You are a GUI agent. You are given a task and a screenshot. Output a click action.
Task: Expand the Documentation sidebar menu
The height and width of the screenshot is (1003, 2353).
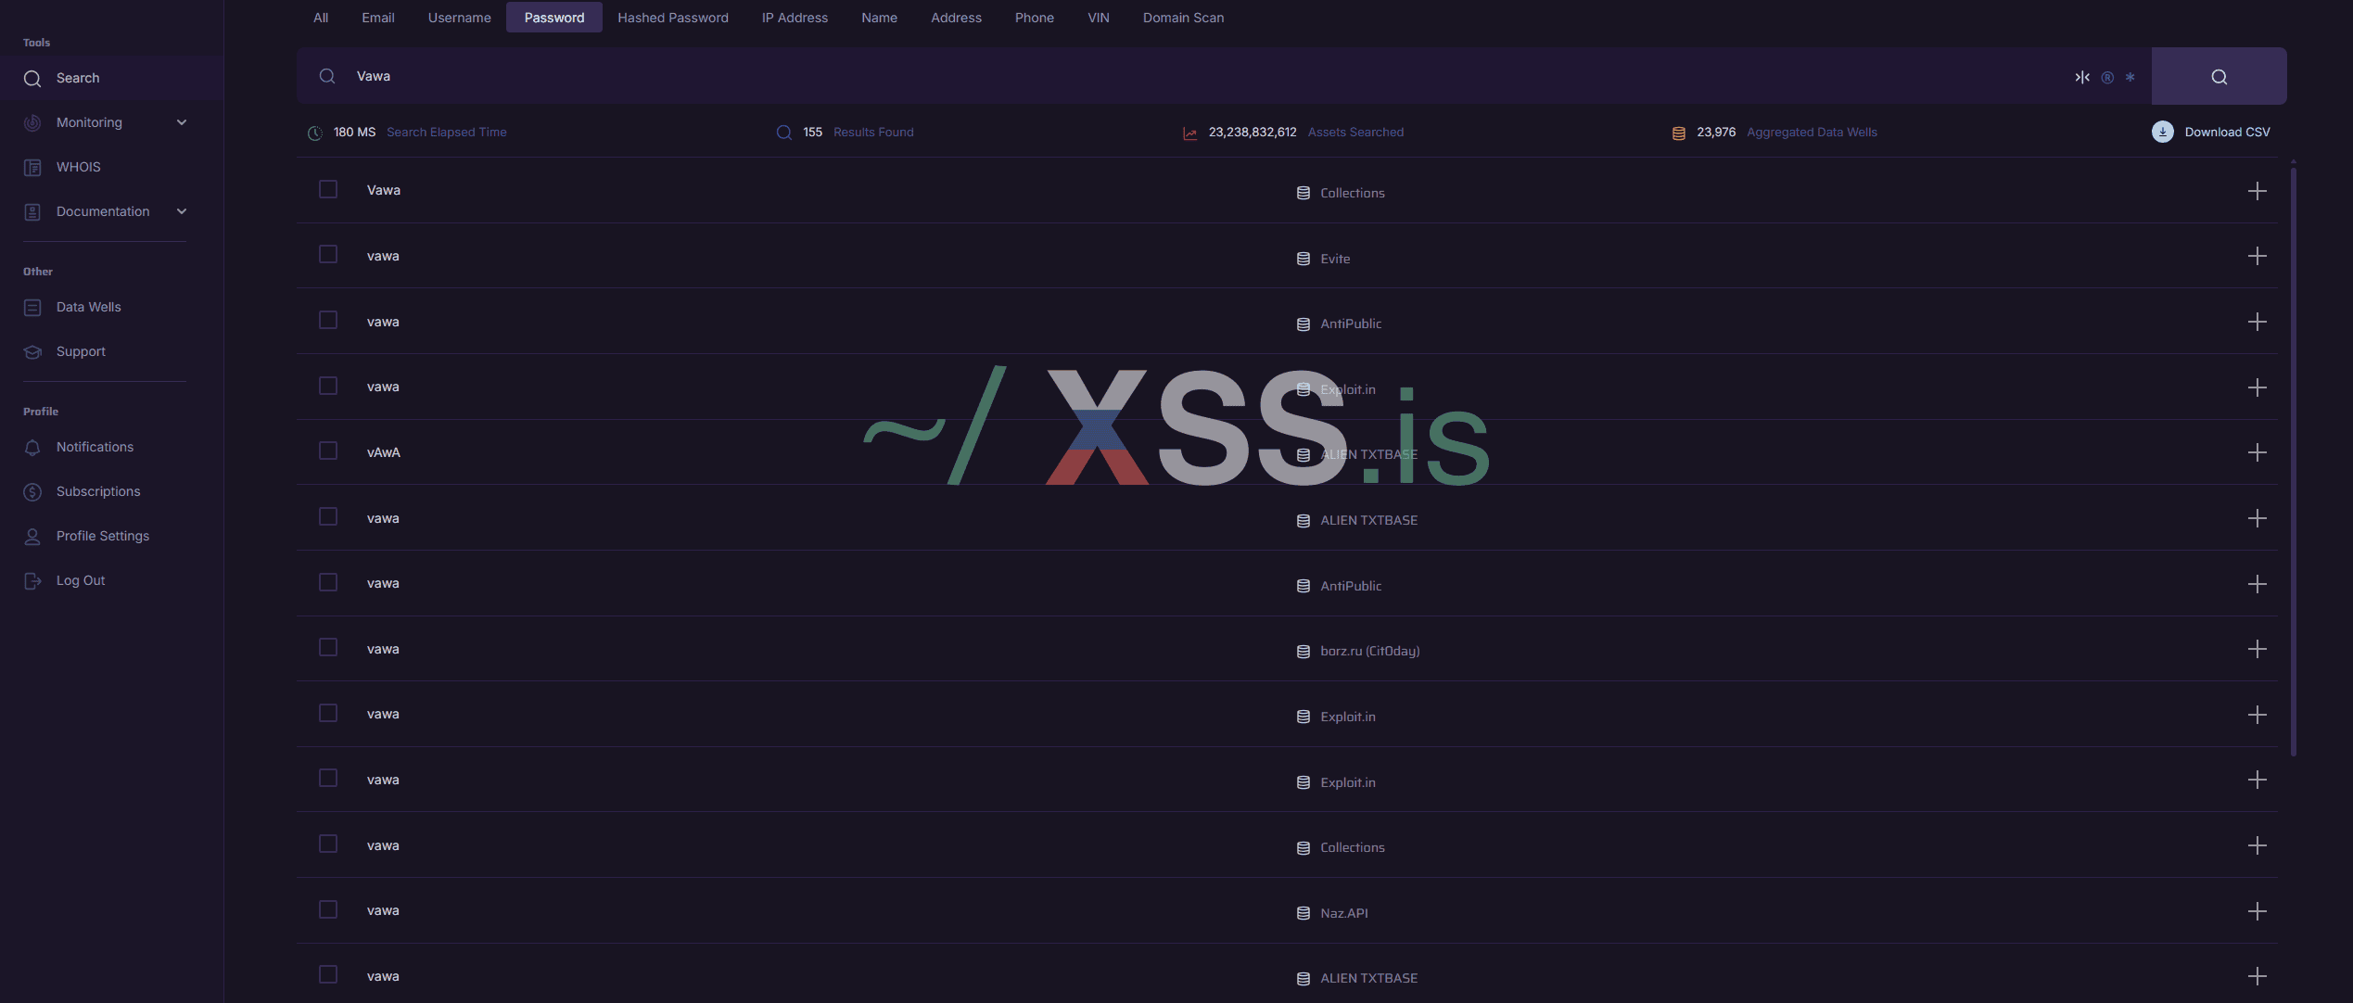[182, 211]
